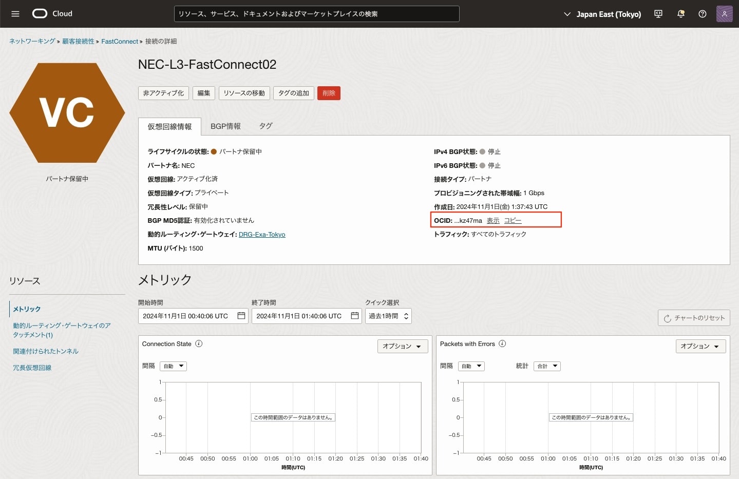Click the 冗長性レベル 保留中 value
Viewport: 739px width, 479px height.
coord(198,206)
